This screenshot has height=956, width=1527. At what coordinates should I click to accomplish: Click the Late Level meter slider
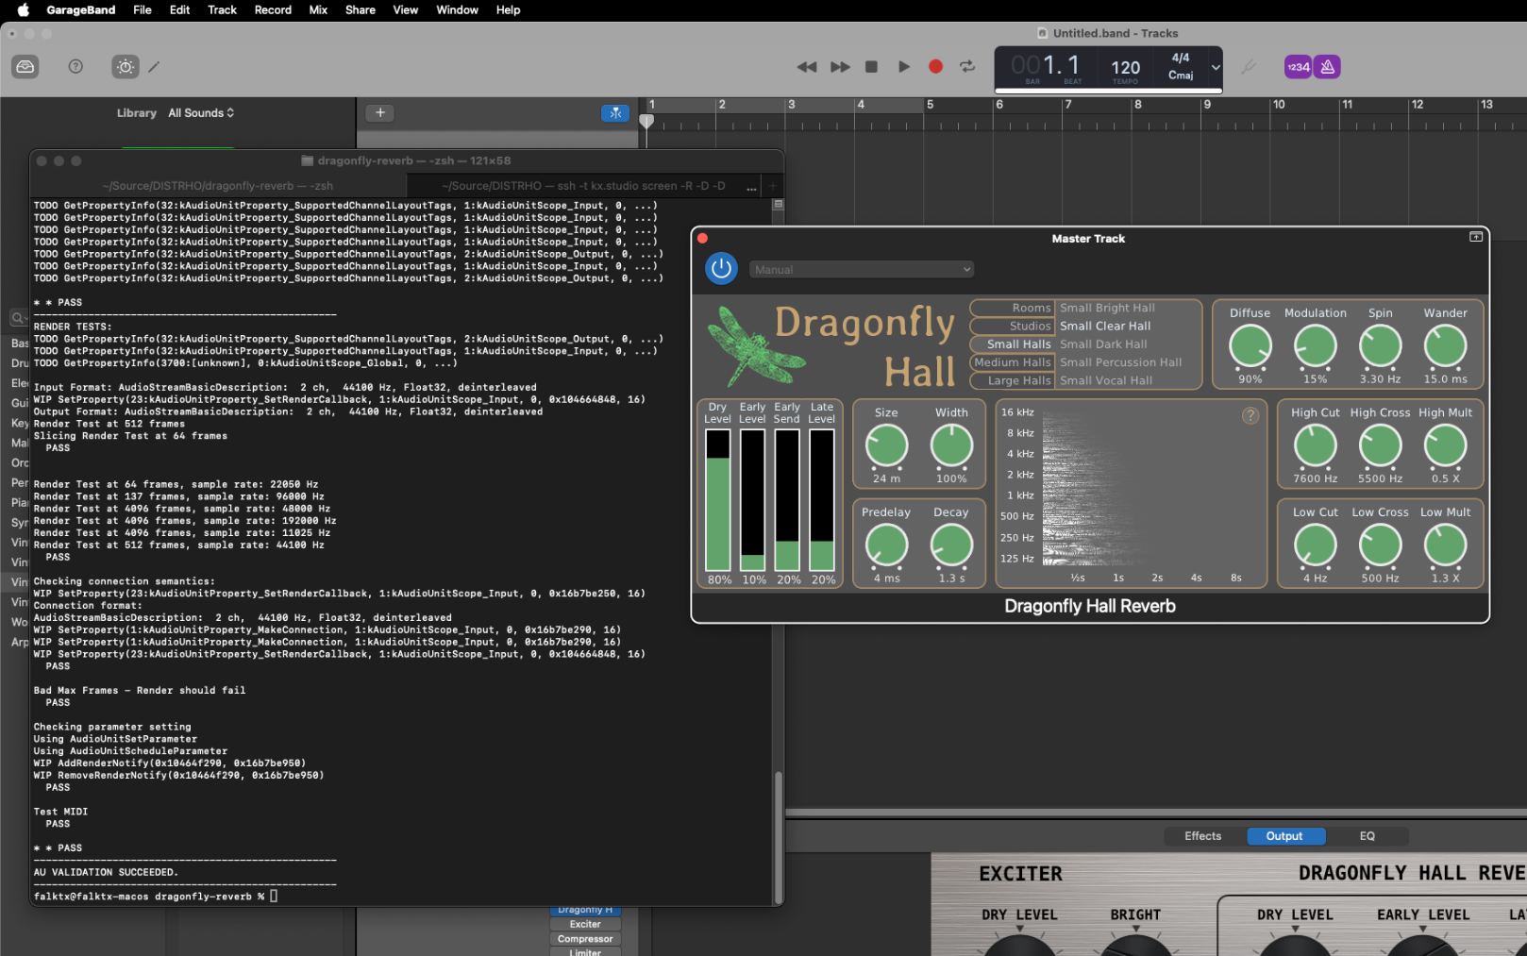(x=822, y=500)
